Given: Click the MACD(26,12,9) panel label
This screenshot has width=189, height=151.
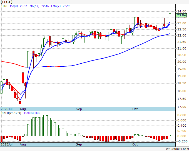Looking at the screenshot, I should (x=11, y=113).
